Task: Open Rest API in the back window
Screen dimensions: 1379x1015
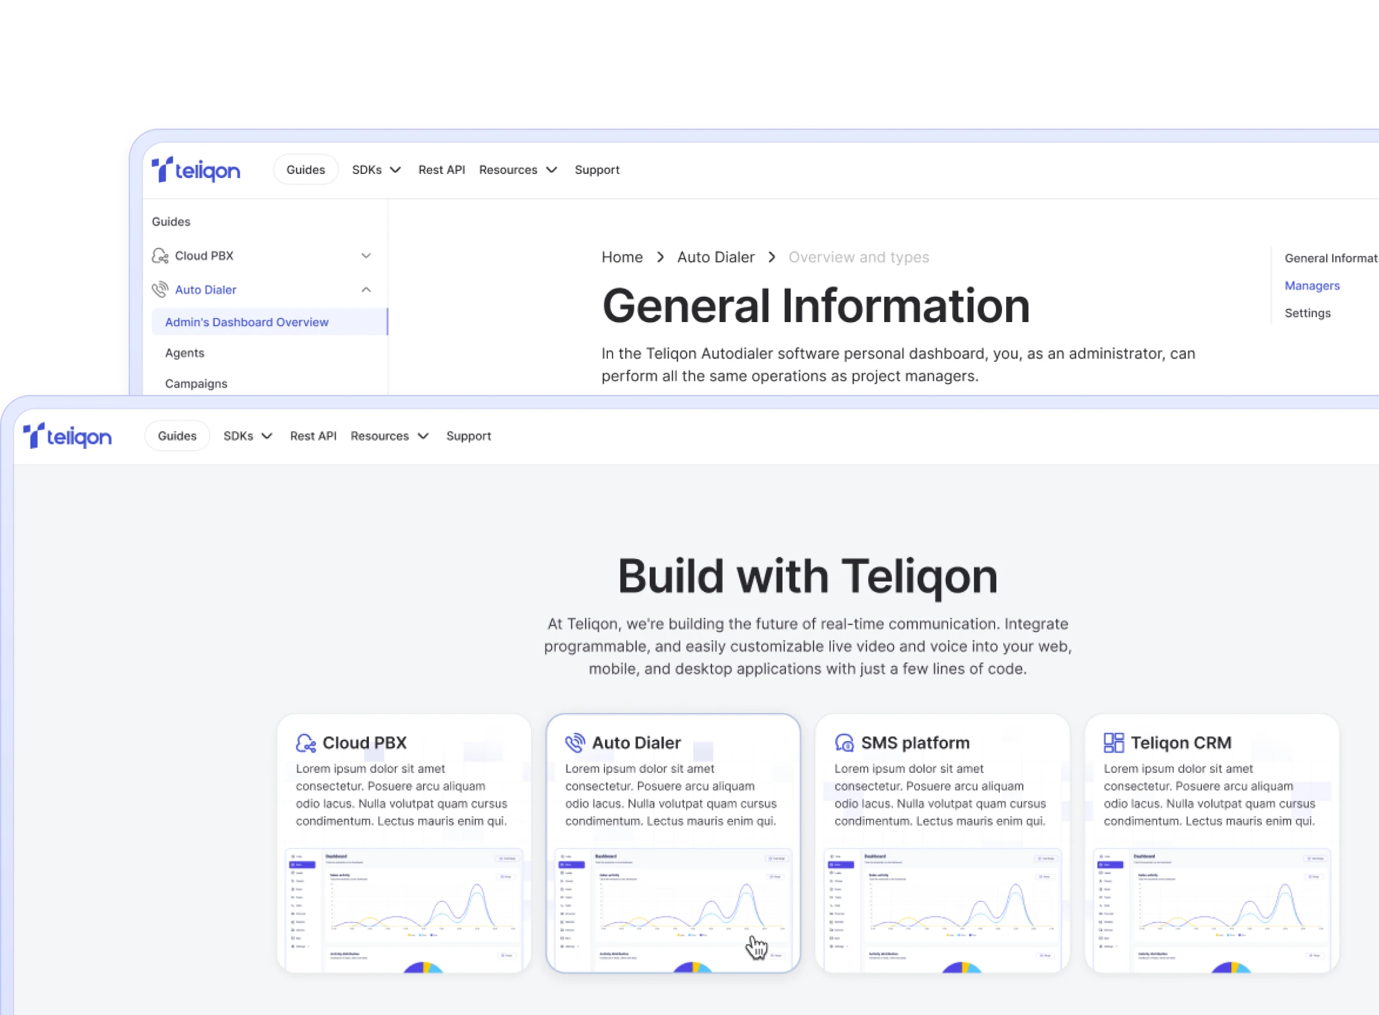Action: (441, 169)
